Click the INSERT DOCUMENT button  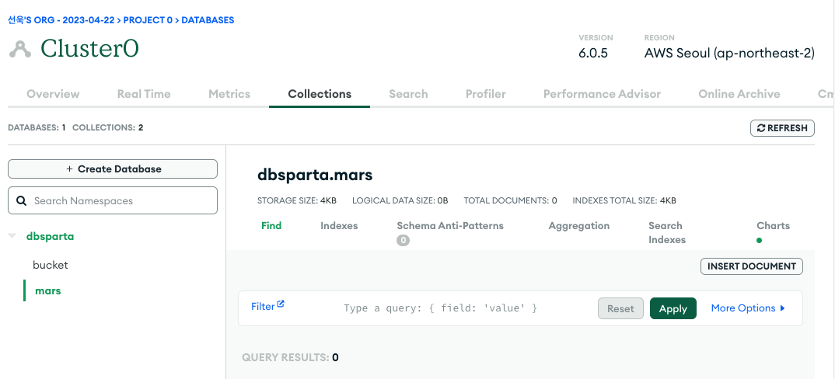coord(751,266)
